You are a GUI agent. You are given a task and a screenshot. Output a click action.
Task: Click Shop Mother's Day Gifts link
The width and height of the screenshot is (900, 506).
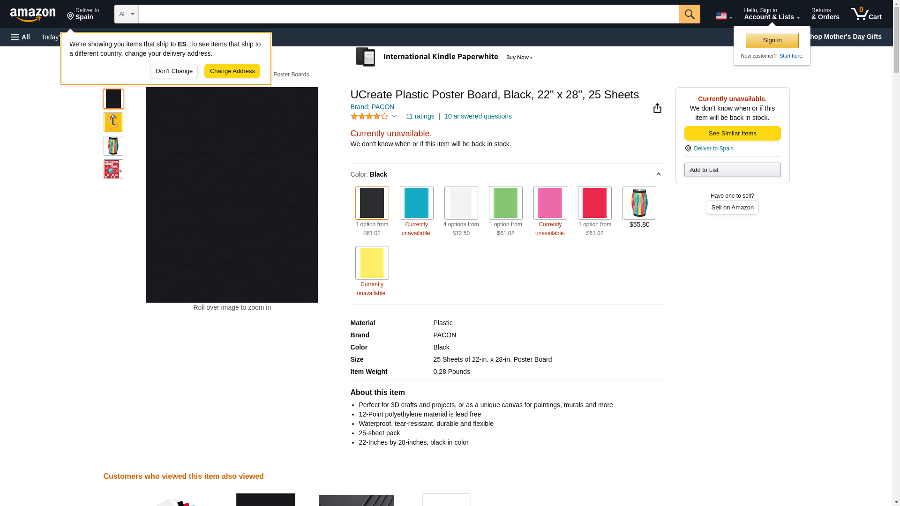coord(847,37)
